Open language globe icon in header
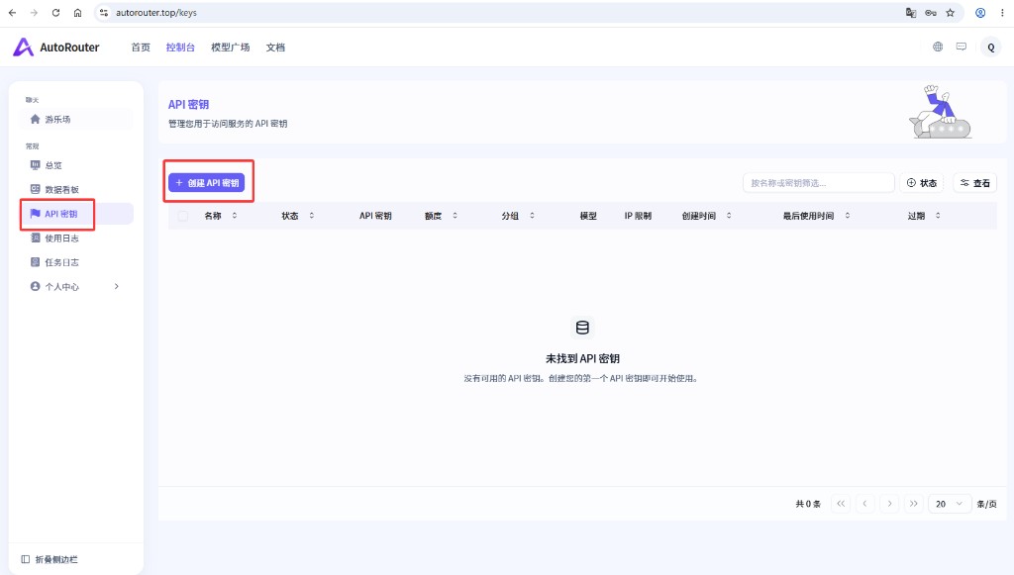The width and height of the screenshot is (1014, 575). (x=938, y=47)
